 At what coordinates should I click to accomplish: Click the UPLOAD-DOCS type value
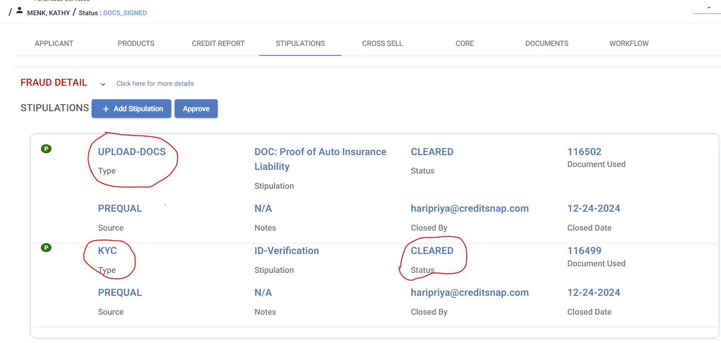pyautogui.click(x=132, y=152)
